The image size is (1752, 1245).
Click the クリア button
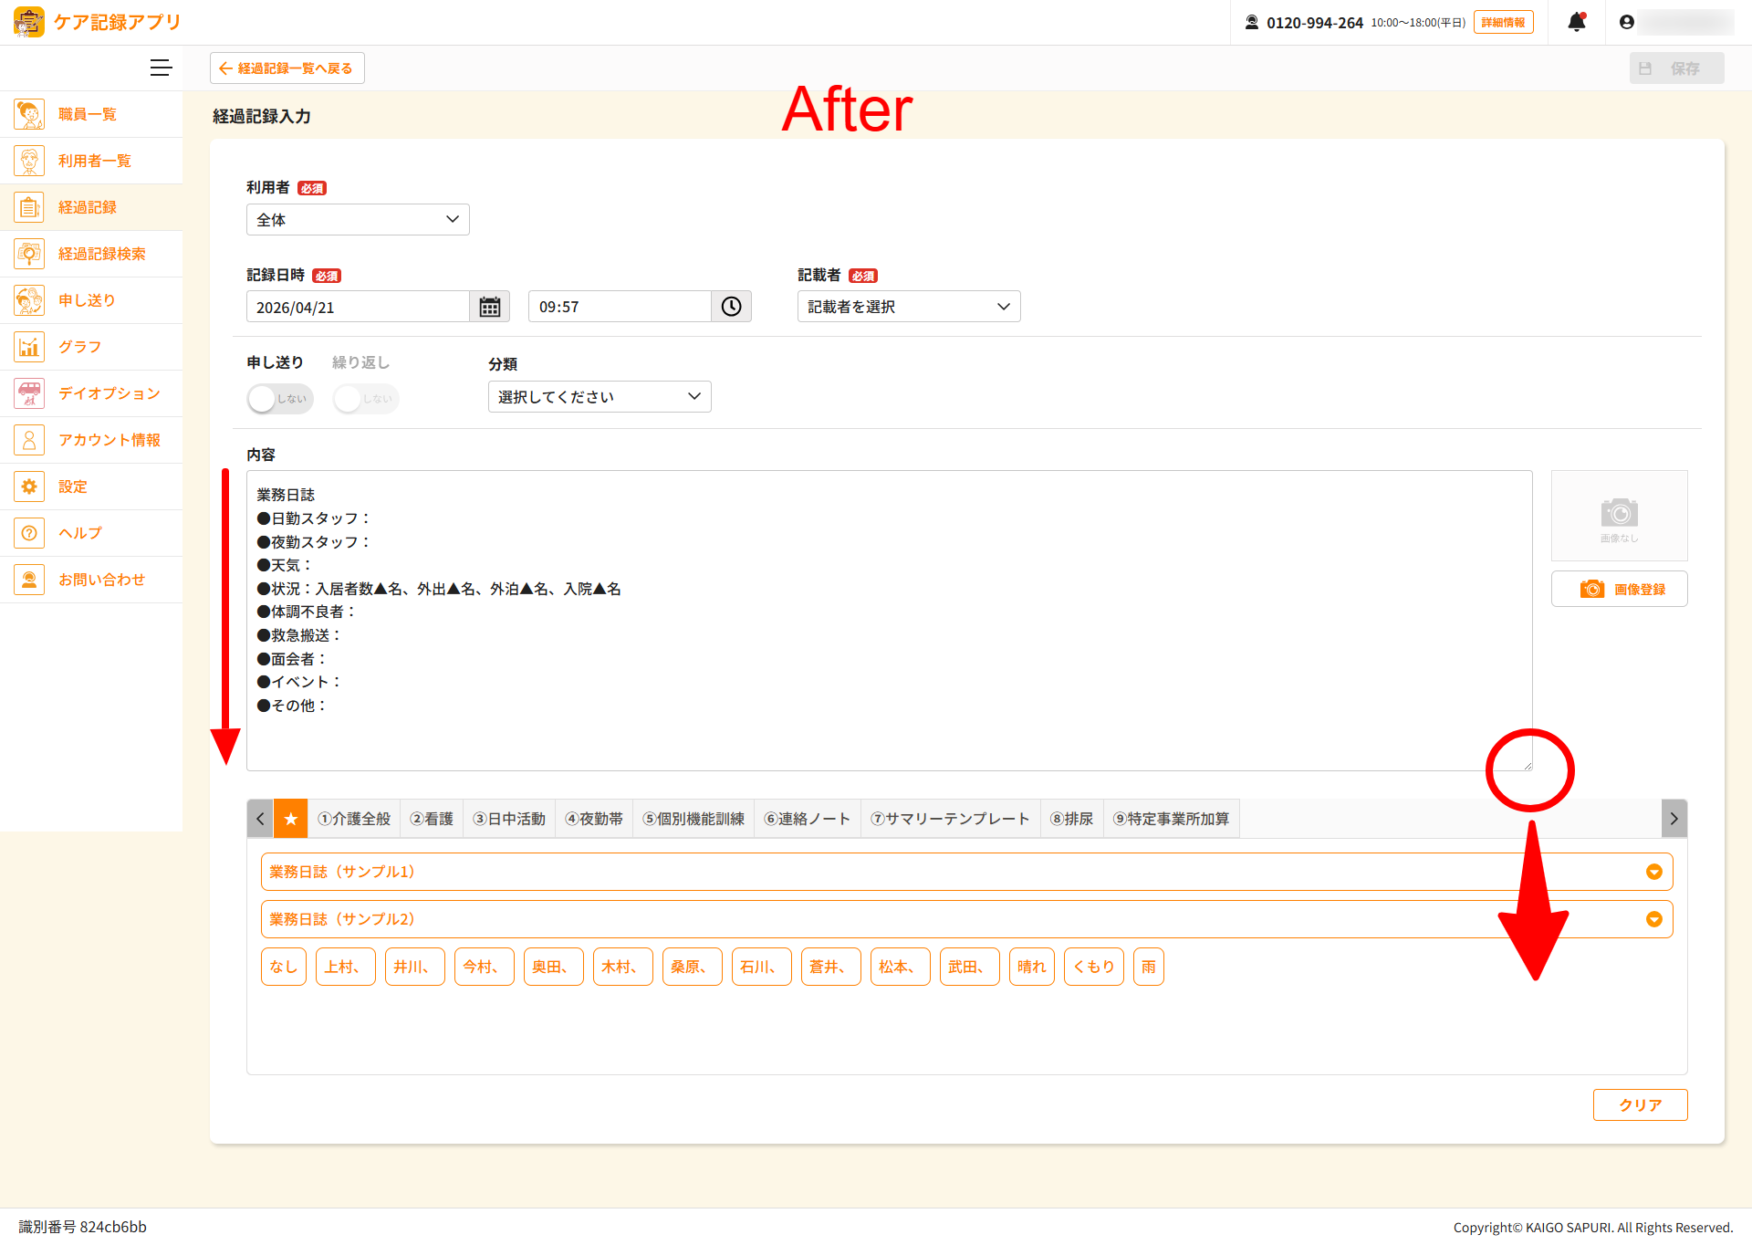tap(1640, 1104)
